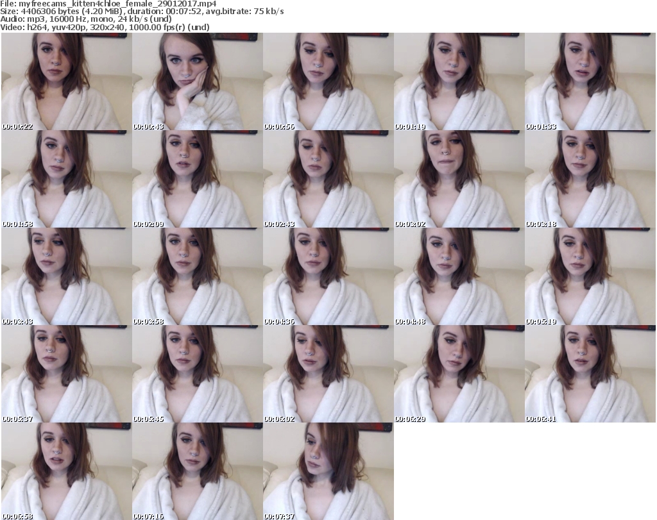Click the Size and duration info line
The height and width of the screenshot is (520, 657).
(x=142, y=12)
